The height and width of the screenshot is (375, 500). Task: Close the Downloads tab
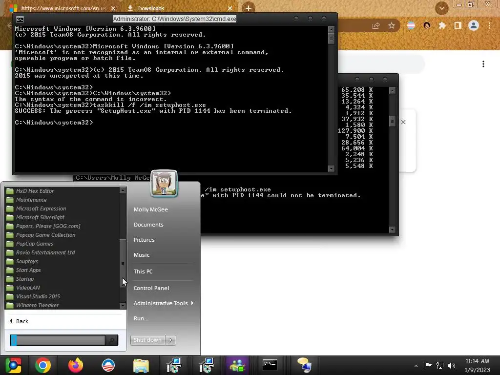click(230, 8)
